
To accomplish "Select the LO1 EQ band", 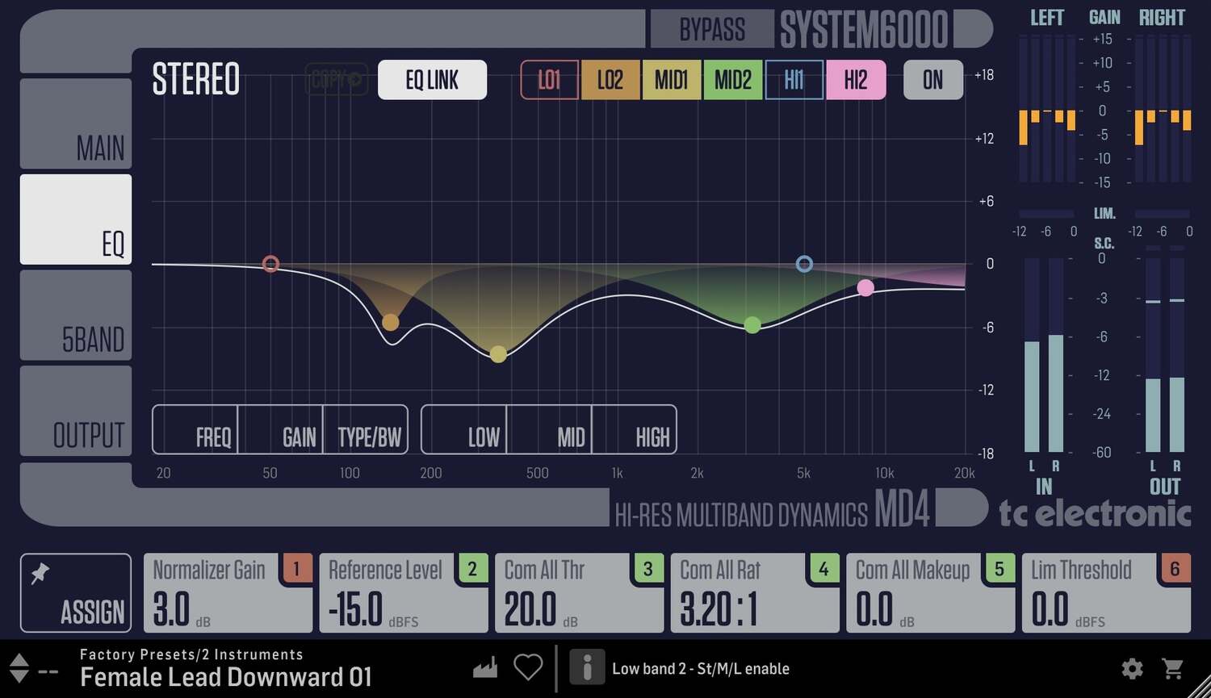I will point(550,80).
